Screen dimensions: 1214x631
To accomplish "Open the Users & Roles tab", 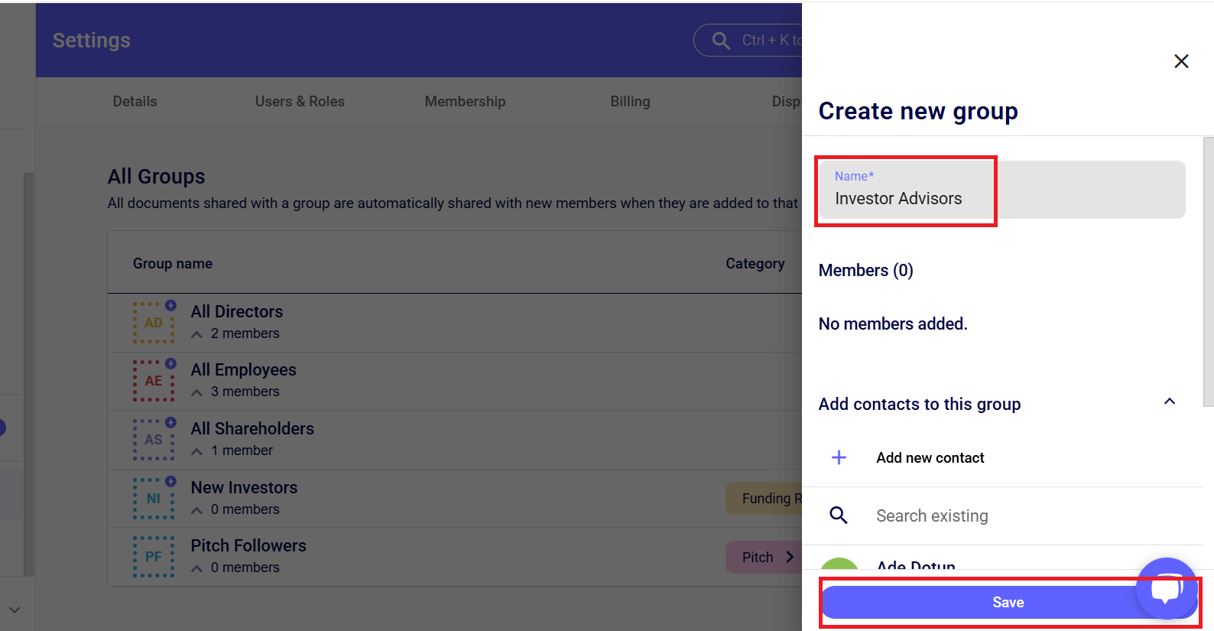I will 300,102.
